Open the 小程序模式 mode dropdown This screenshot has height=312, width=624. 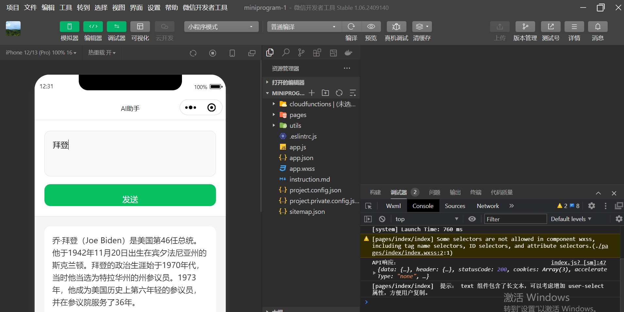[x=221, y=27]
